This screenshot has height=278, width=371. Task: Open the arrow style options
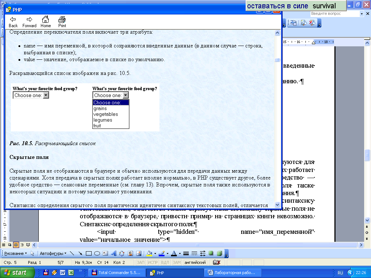pyautogui.click(x=203, y=253)
